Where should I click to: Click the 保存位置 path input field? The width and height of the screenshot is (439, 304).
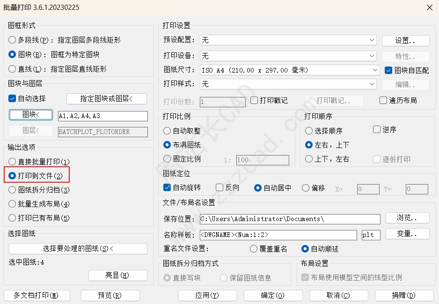click(x=290, y=219)
